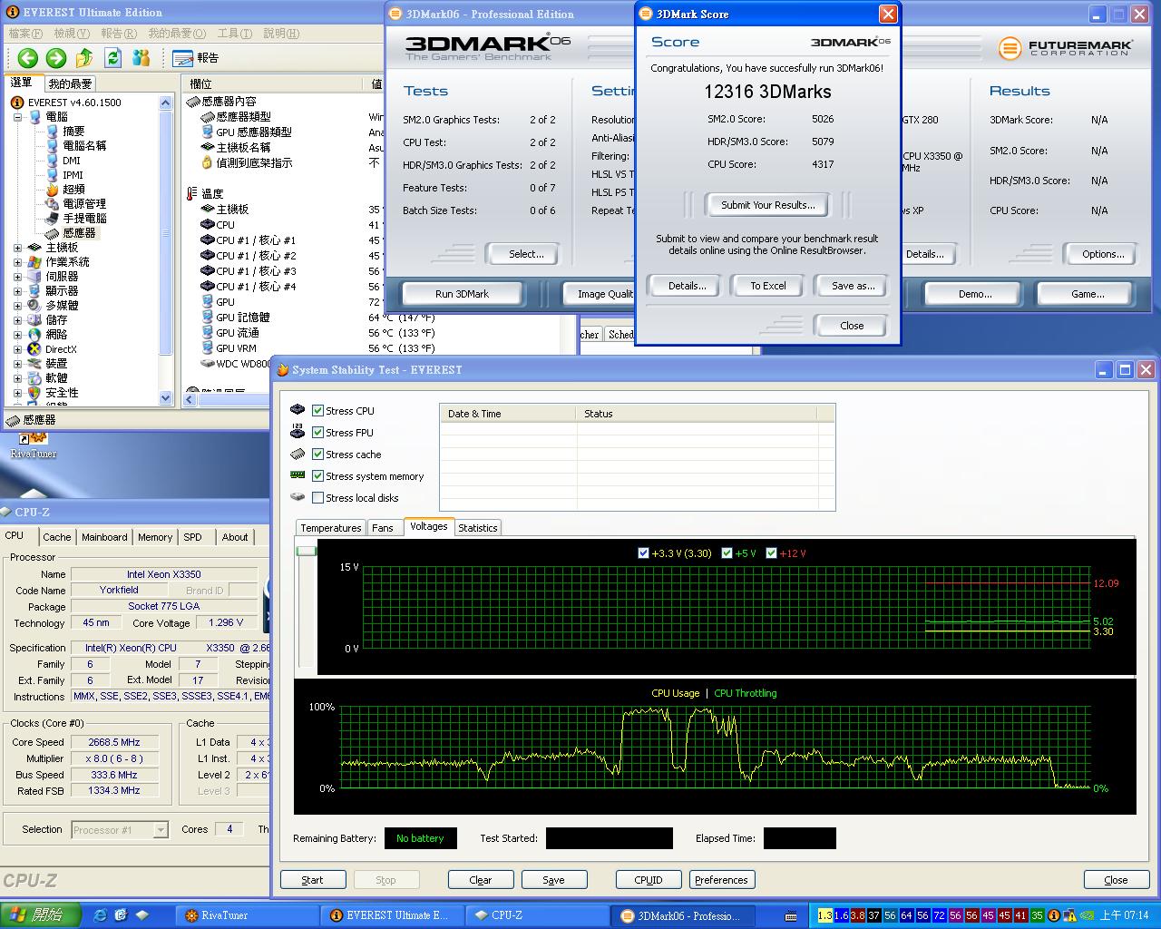This screenshot has width=1161, height=929.
Task: Click the EVEREST root node icon
Action: click(17, 103)
